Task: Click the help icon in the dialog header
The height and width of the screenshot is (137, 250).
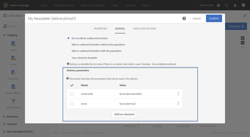Action: (x=184, y=18)
